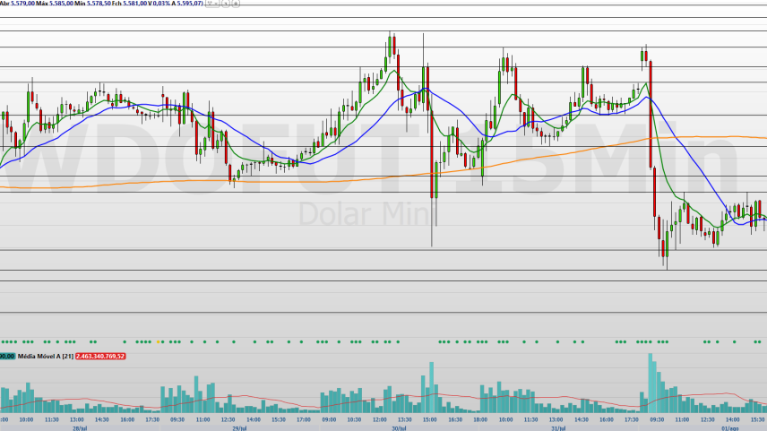This screenshot has height=431, width=767.
Task: Click the Abr 5.579,00 opening price readout
Action: click(x=18, y=4)
